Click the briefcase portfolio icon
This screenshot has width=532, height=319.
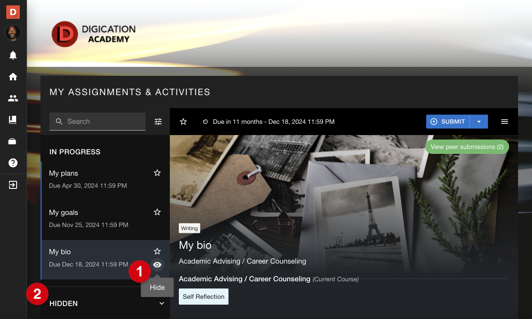13,141
